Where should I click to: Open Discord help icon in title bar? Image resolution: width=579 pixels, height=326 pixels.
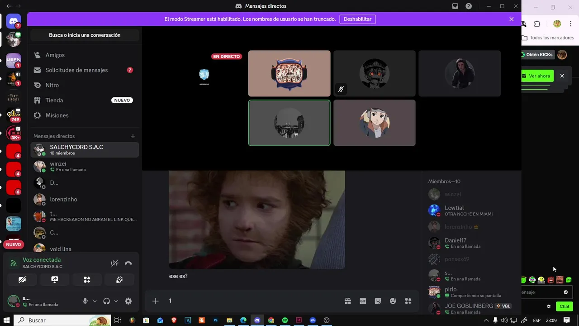pos(469,6)
